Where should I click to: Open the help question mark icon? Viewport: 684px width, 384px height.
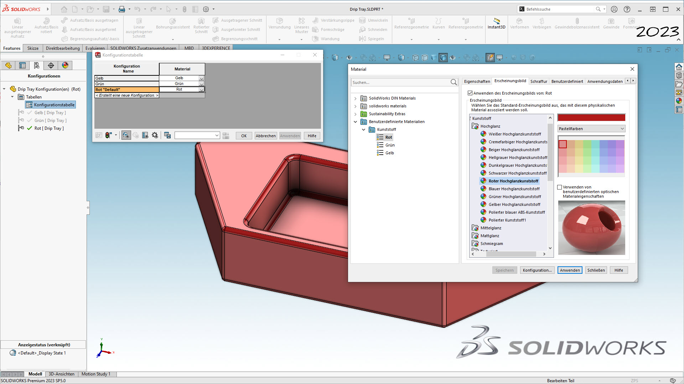(627, 9)
